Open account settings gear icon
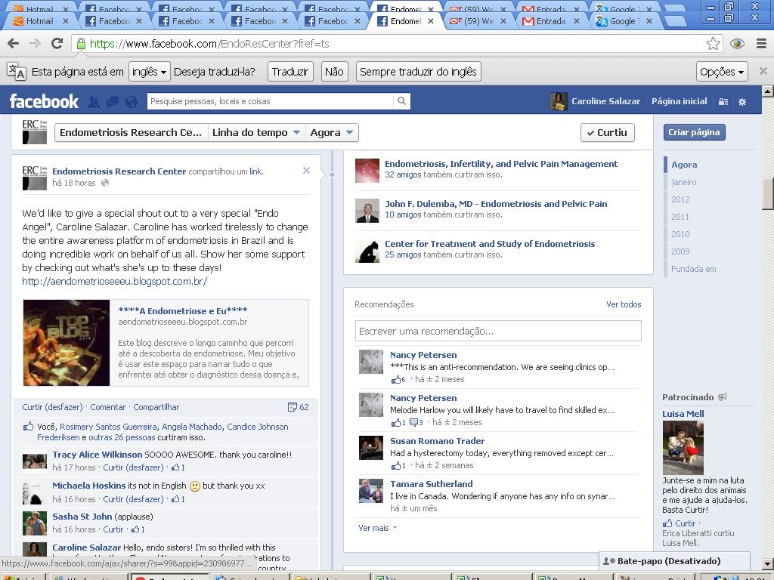Viewport: 774px width, 580px height. pos(742,102)
